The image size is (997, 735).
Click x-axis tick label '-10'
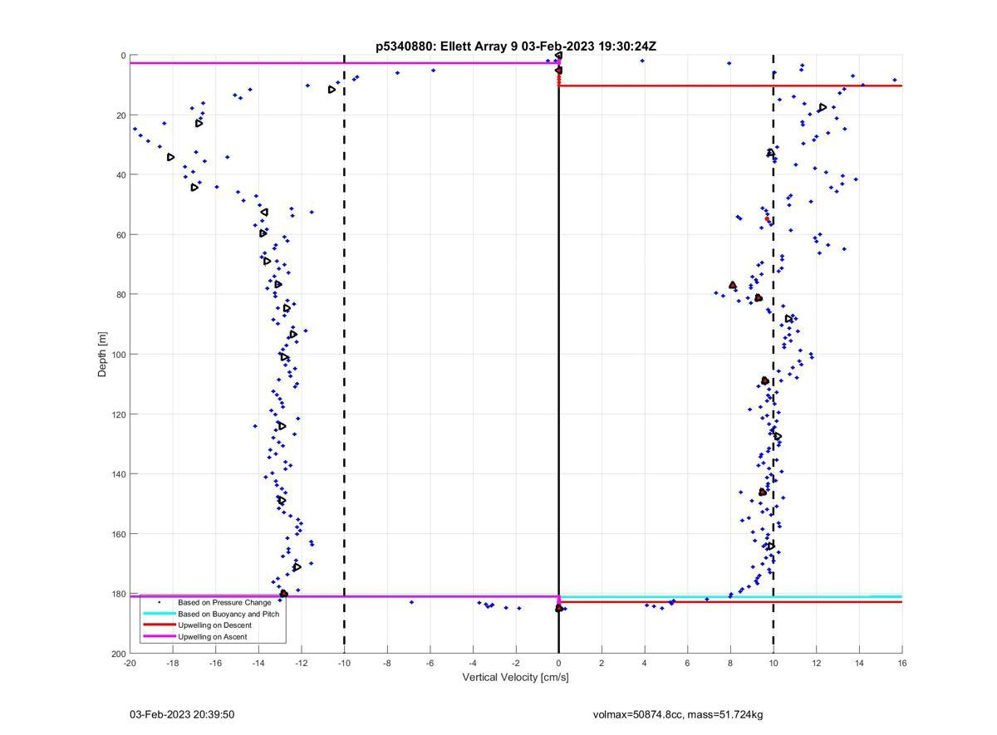[x=344, y=663]
